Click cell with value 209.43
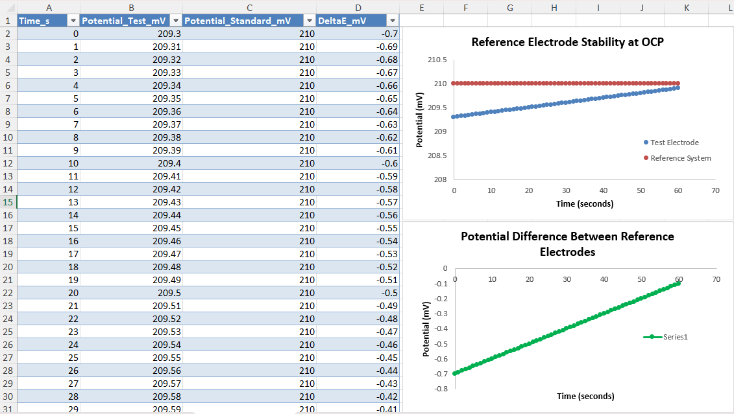This screenshot has height=414, width=734. tap(132, 202)
